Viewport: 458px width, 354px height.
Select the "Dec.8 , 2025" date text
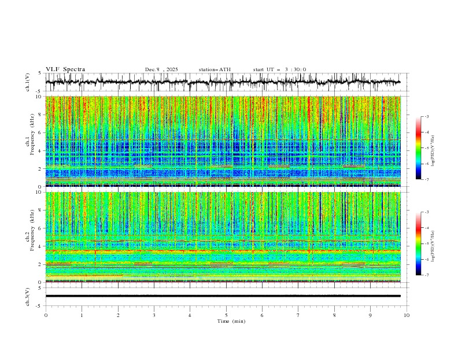tap(161, 69)
